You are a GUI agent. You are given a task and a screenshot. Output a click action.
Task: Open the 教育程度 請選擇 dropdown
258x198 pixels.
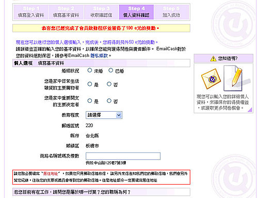(104, 115)
